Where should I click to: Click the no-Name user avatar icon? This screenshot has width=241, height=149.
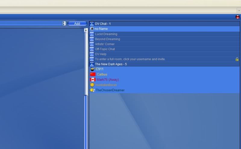click(92, 29)
